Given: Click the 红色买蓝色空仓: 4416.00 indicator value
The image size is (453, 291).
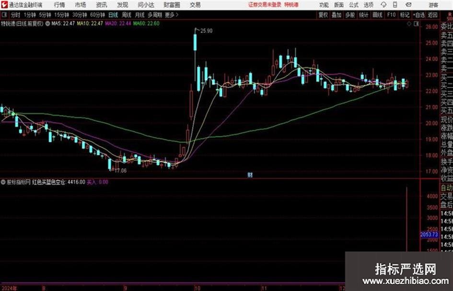Looking at the screenshot, I should 58,182.
